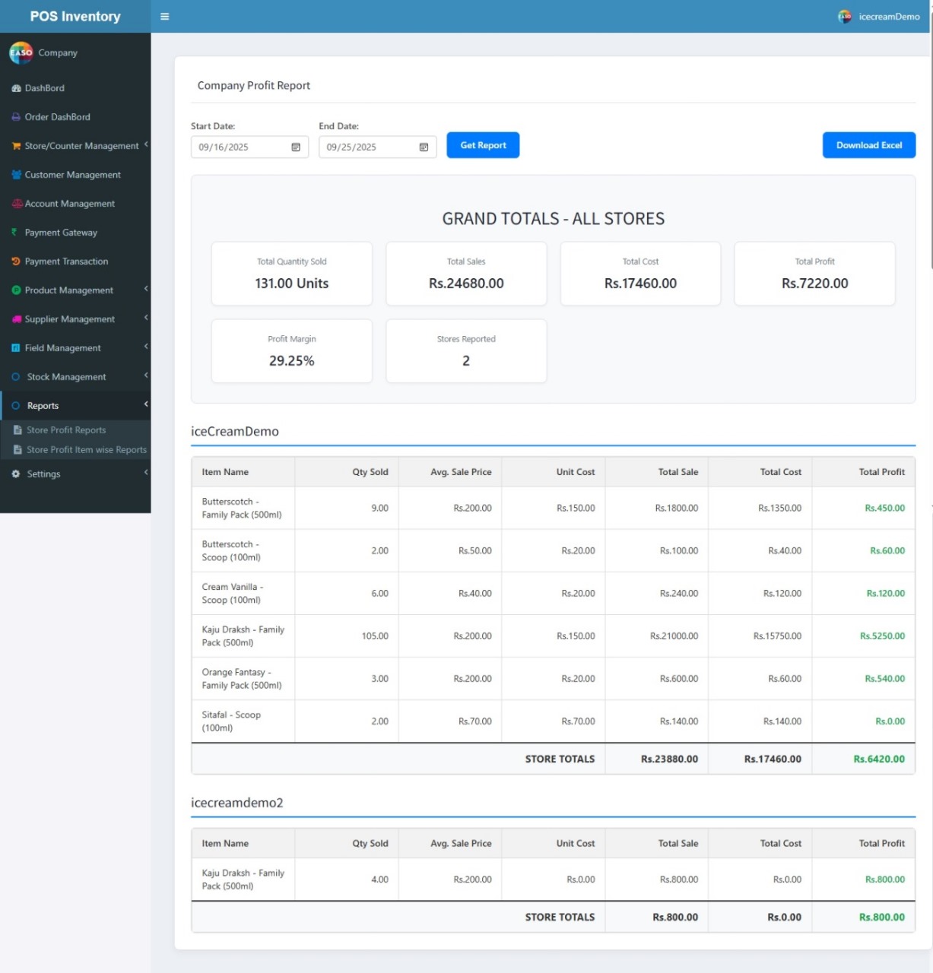Viewport: 933px width, 973px height.
Task: Collapse the Reports section chevron
Action: point(145,404)
